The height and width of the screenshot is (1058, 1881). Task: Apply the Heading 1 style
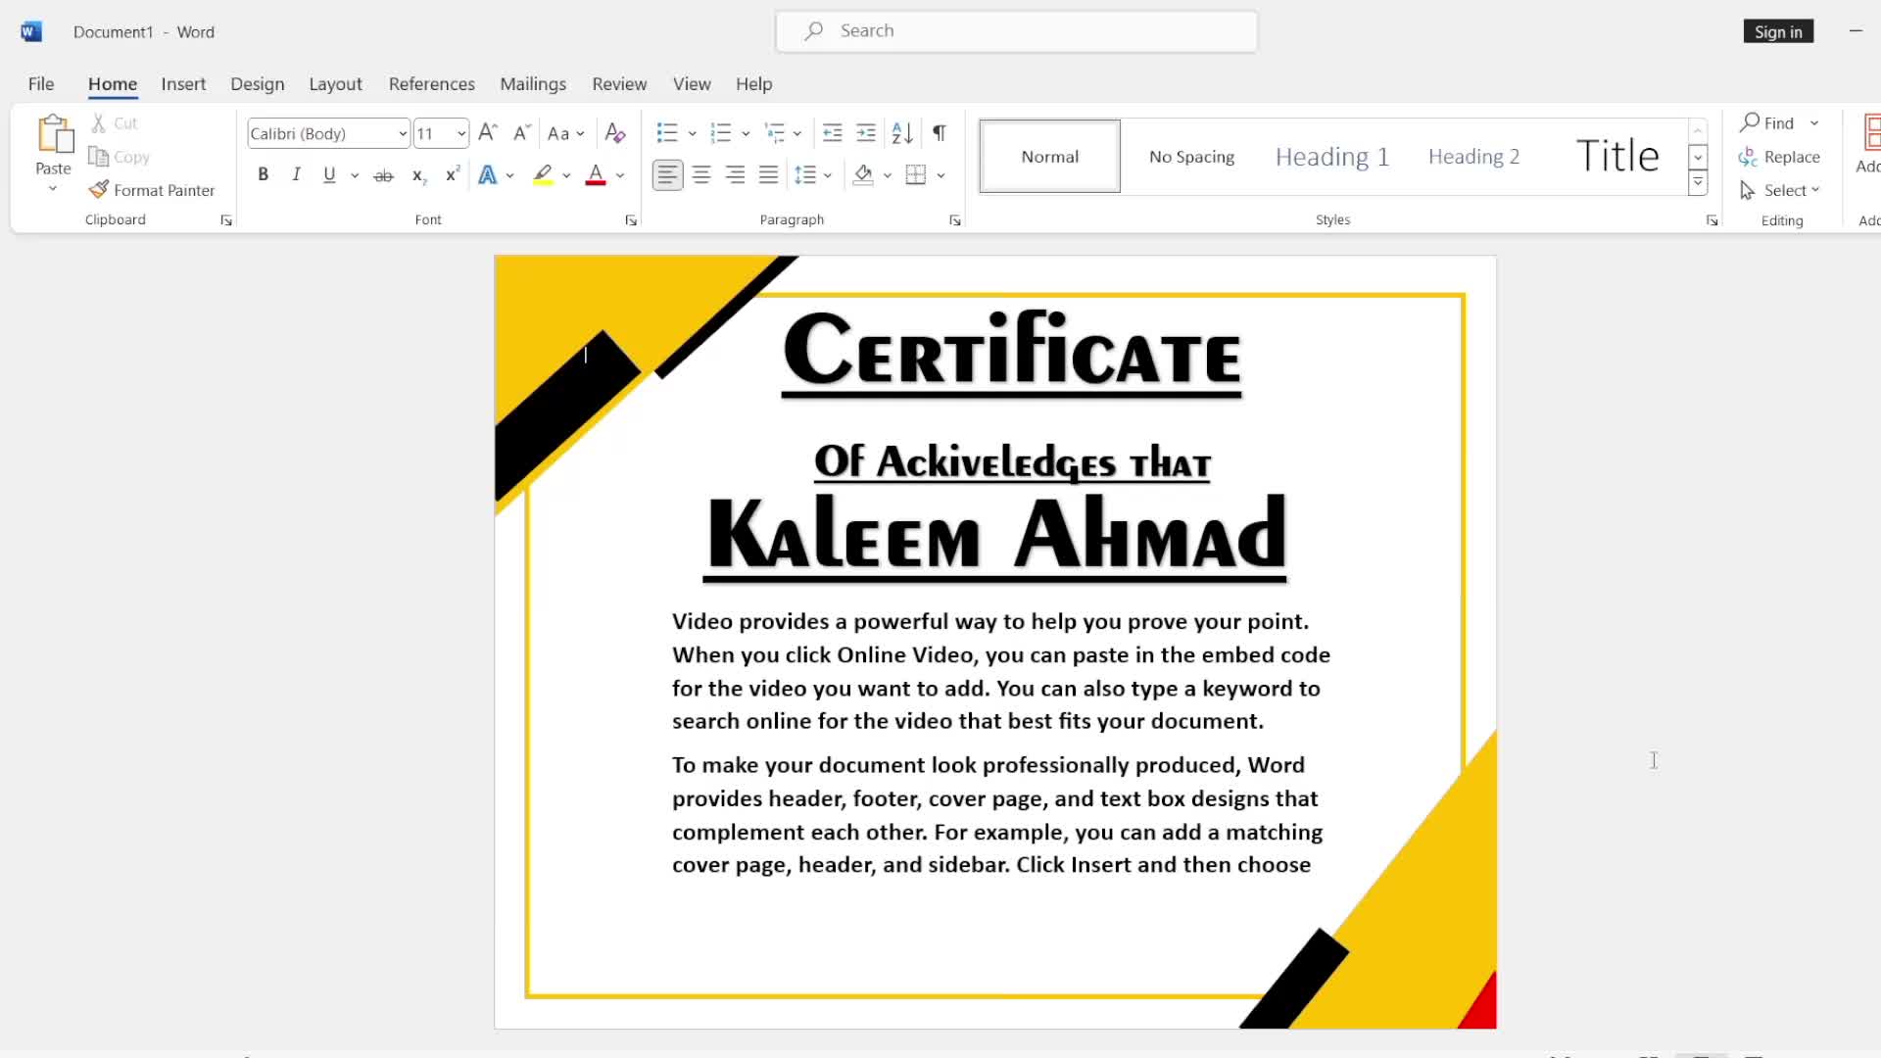pos(1332,157)
